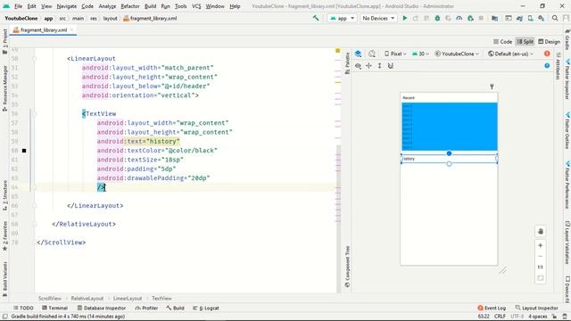Open the Database Inspector tool window

[102, 308]
